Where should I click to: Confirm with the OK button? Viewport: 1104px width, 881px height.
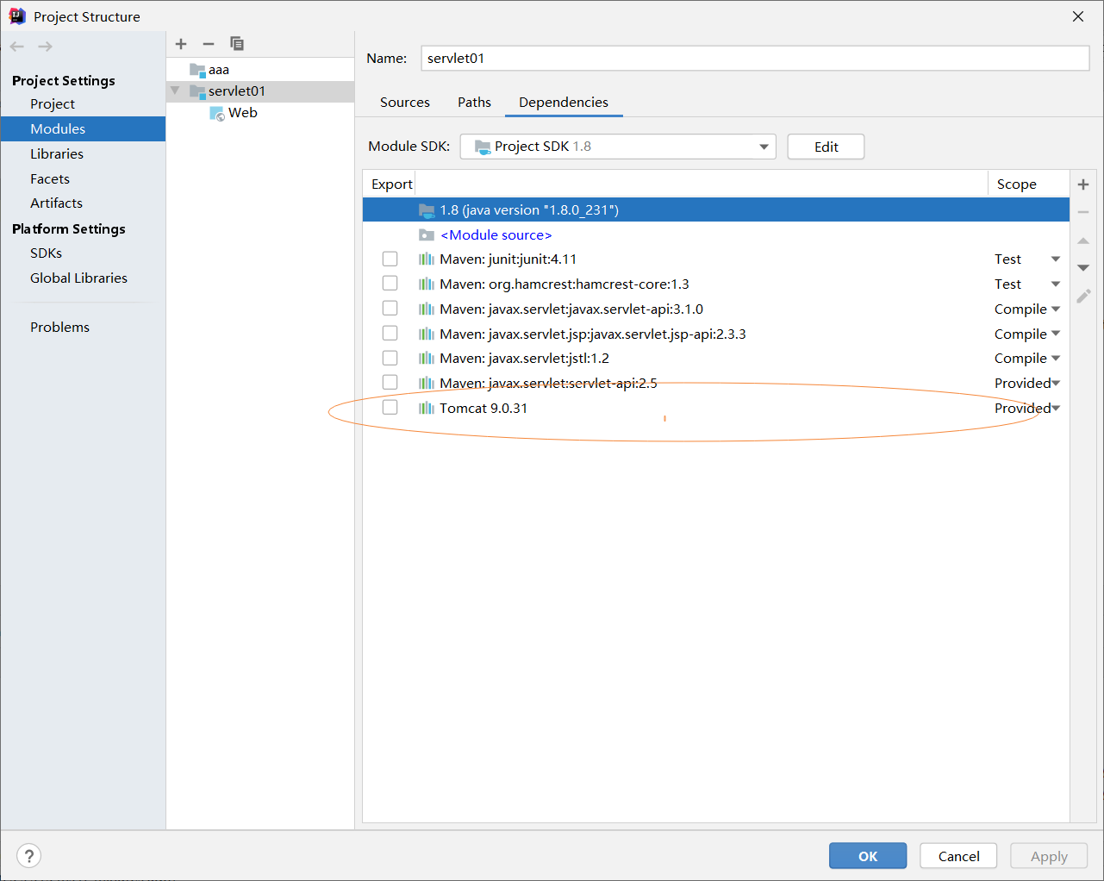tap(868, 856)
